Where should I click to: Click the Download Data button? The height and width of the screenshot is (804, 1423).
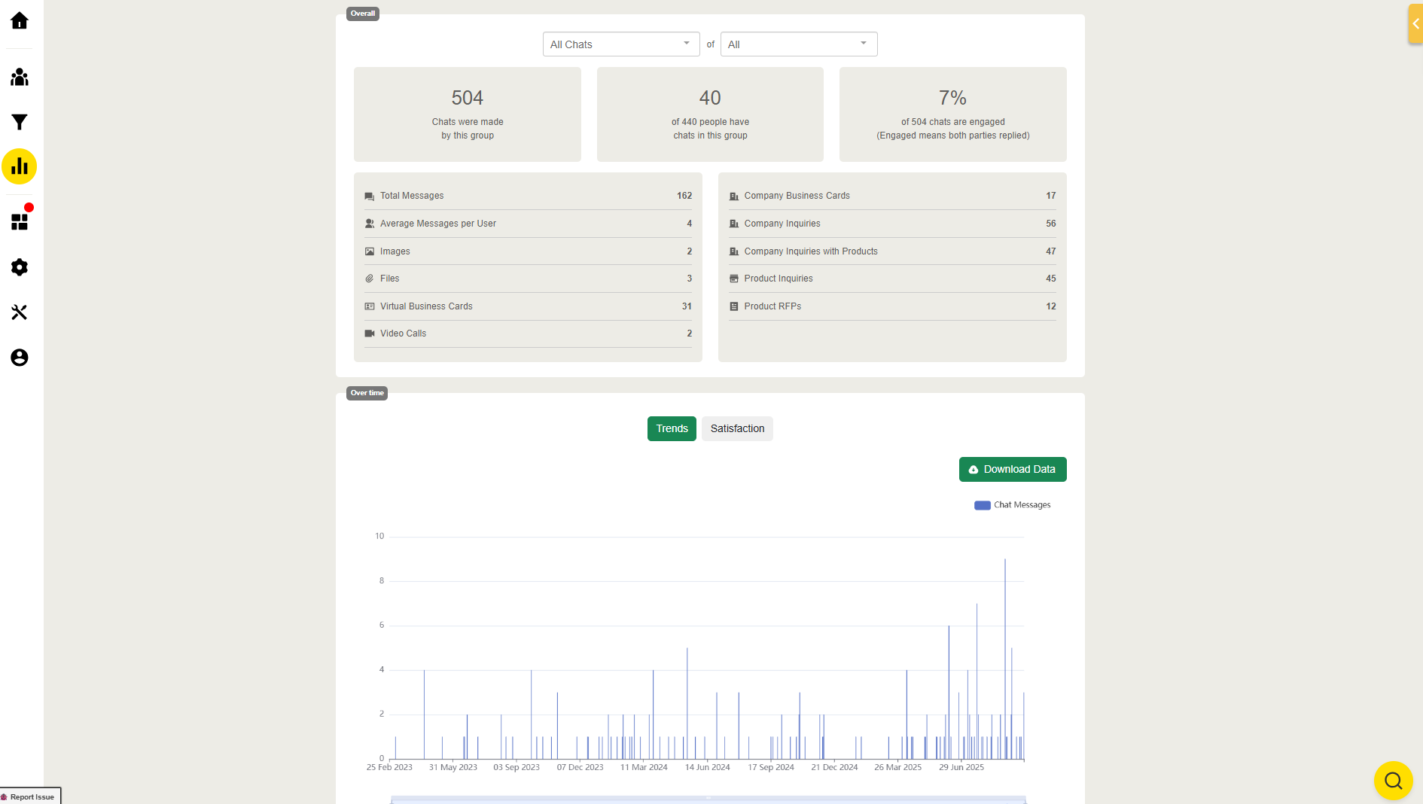click(1013, 469)
